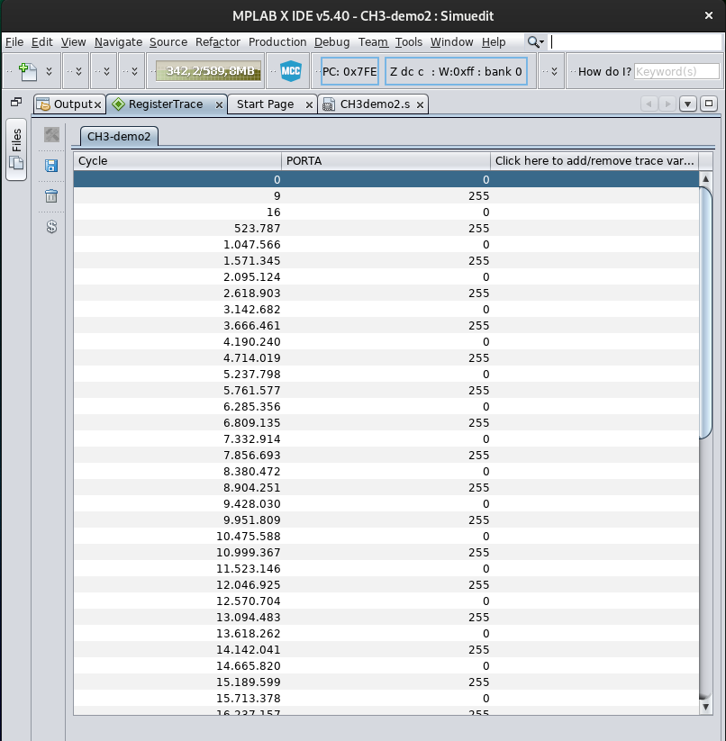Click the memory usage bar to run garbage collection
Image resolution: width=726 pixels, height=741 pixels.
click(208, 71)
